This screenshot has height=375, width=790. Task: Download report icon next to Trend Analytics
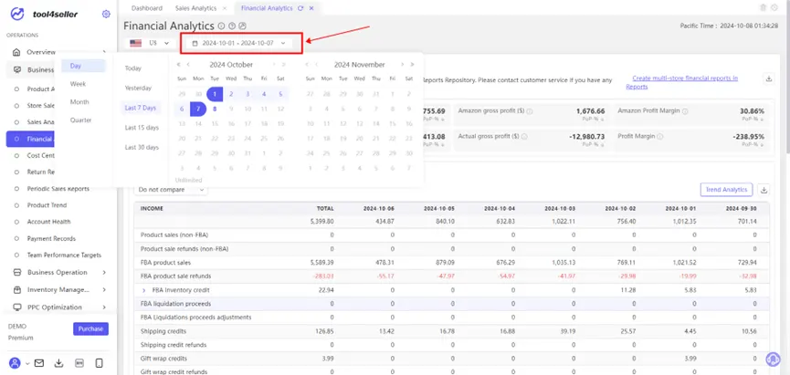pyautogui.click(x=764, y=190)
